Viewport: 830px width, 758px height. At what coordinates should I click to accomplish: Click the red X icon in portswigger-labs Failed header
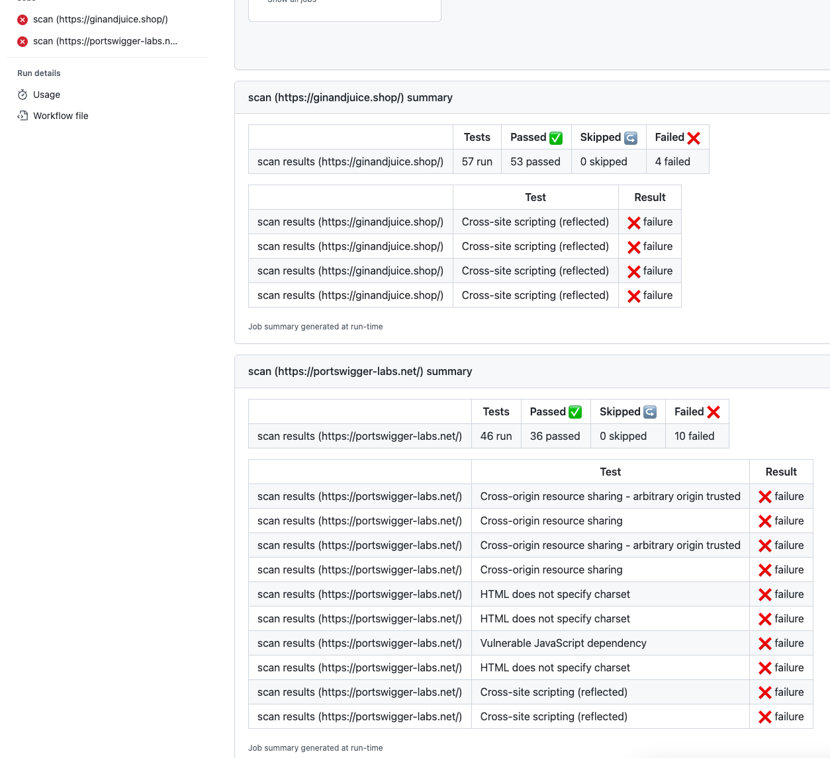(x=714, y=412)
